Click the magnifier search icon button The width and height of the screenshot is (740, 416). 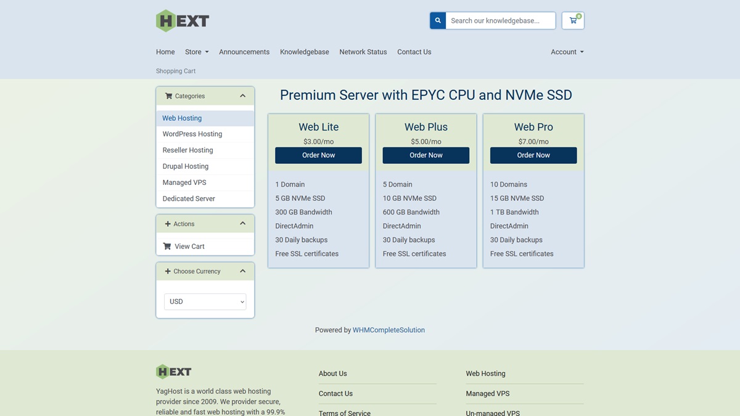coord(438,20)
